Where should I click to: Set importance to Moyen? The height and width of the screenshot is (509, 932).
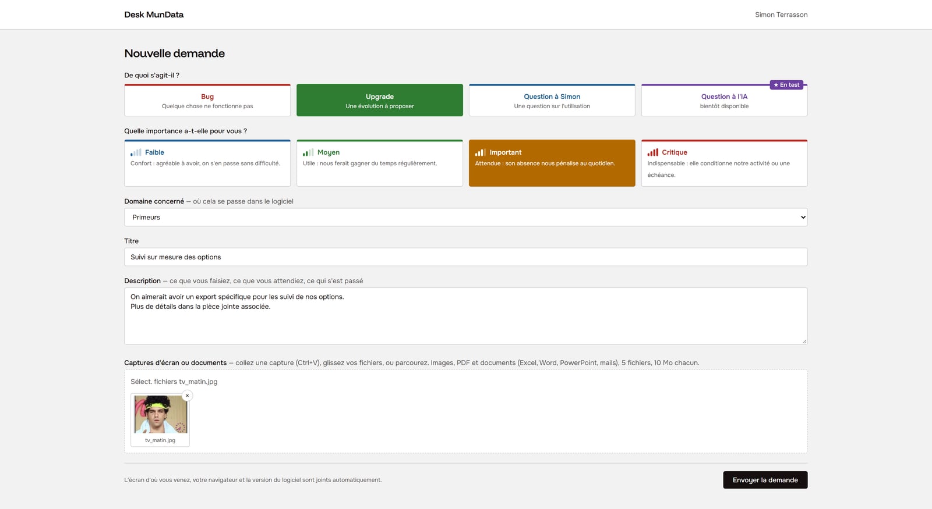pyautogui.click(x=380, y=163)
